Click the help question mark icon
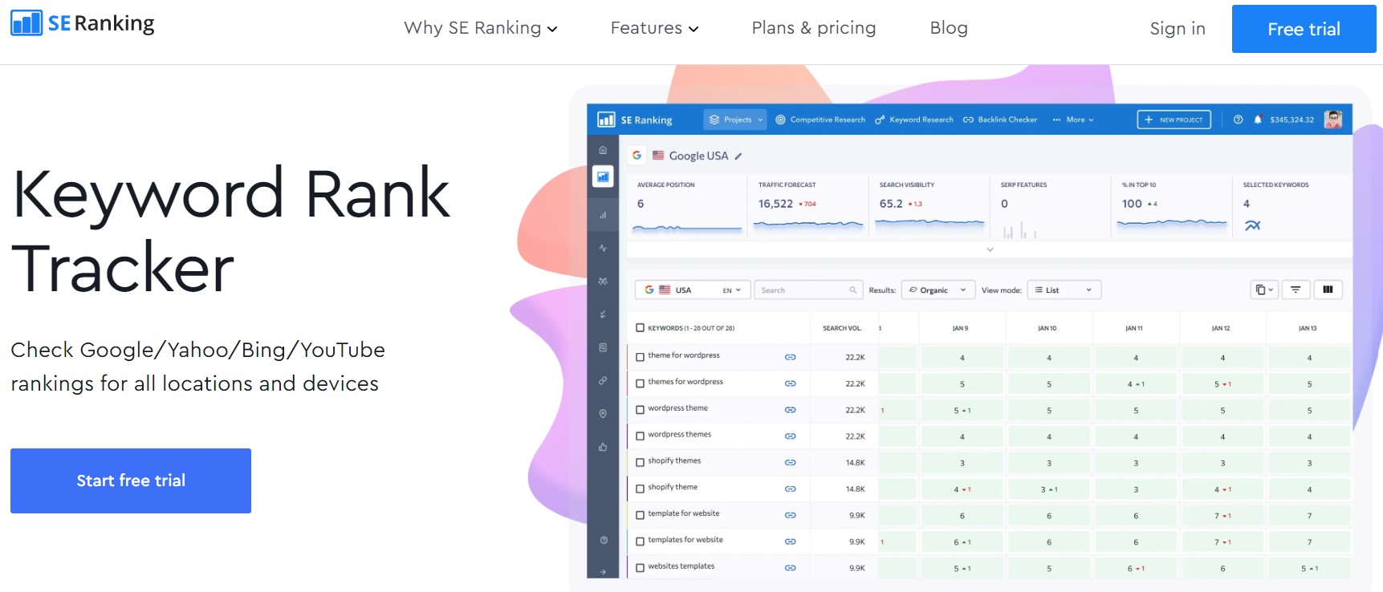This screenshot has height=592, width=1383. pyautogui.click(x=1238, y=120)
